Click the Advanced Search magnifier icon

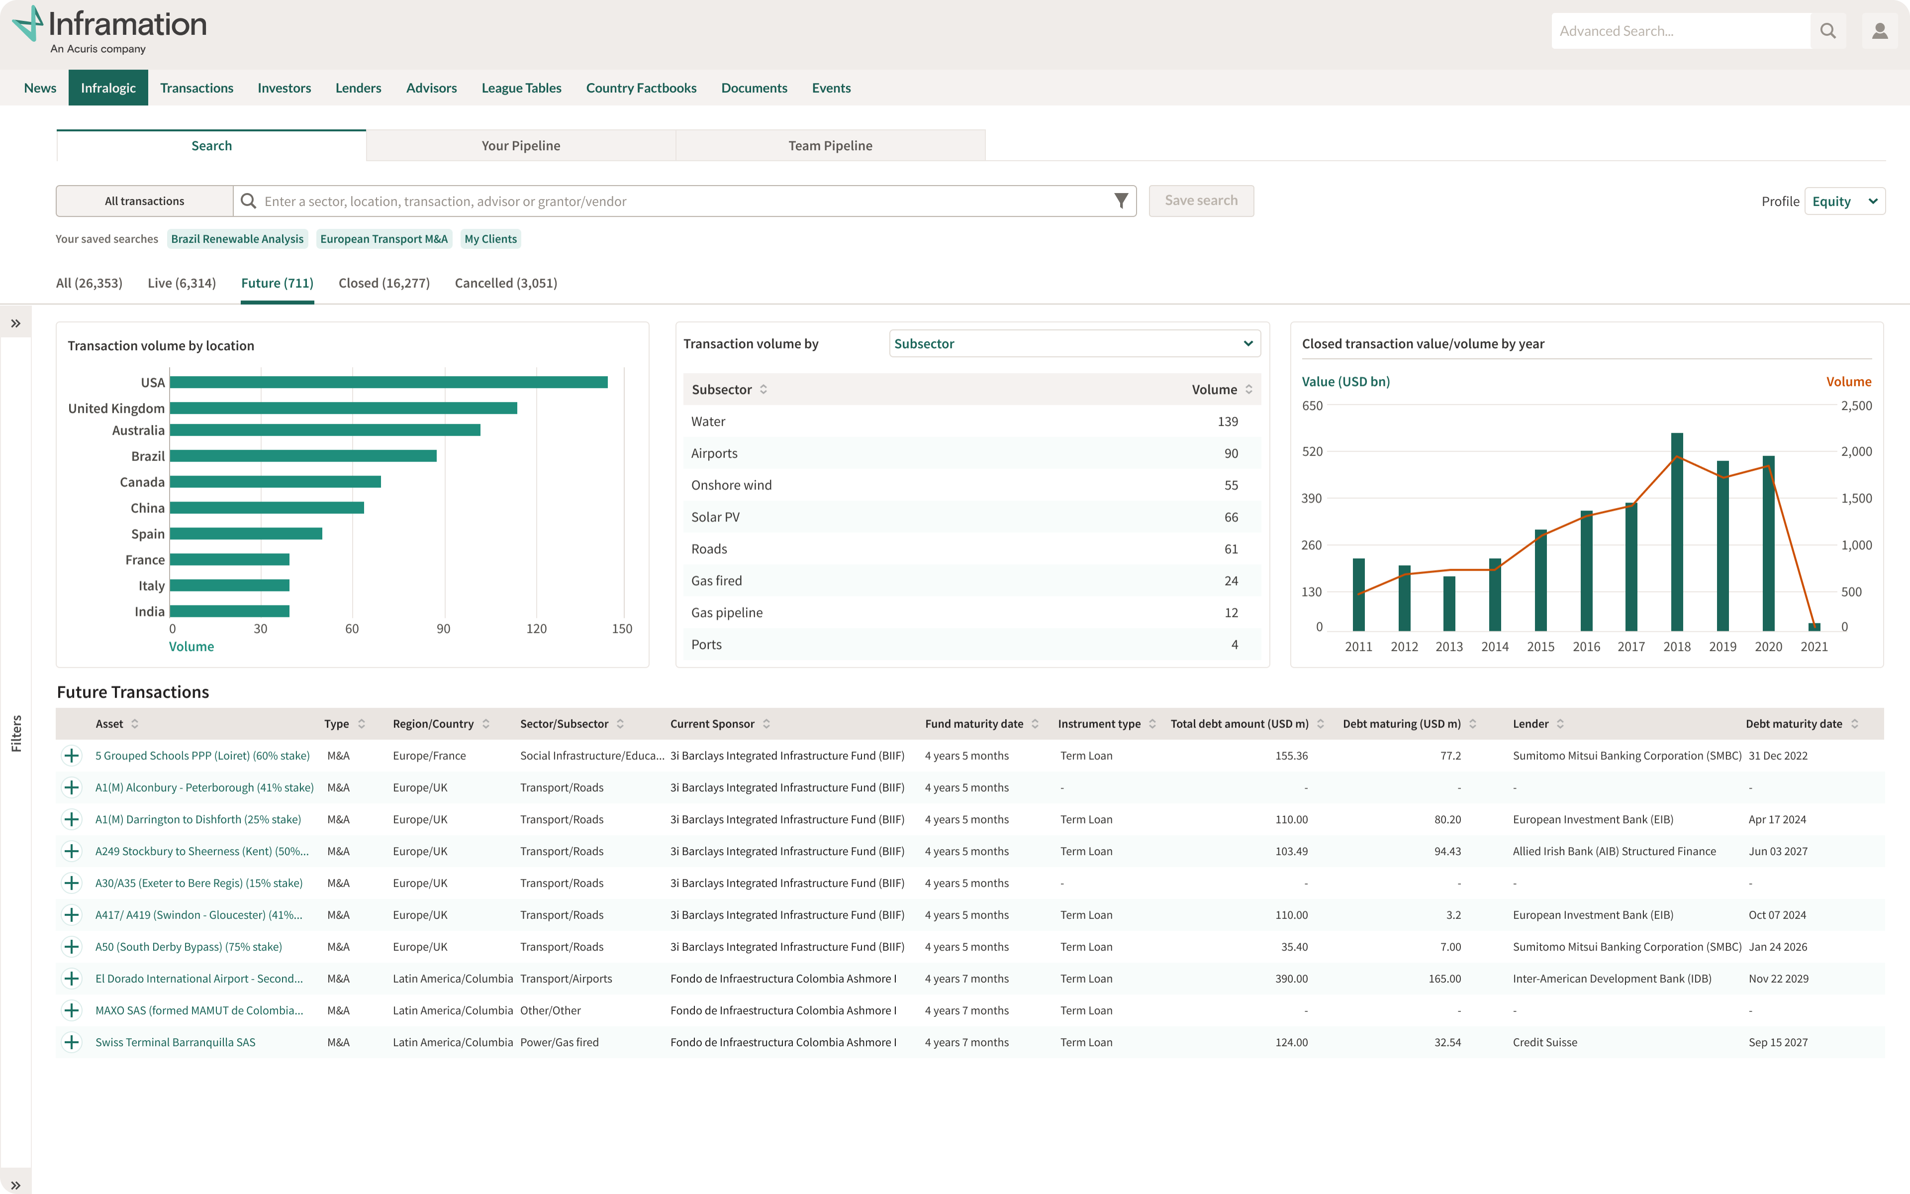(x=1827, y=31)
